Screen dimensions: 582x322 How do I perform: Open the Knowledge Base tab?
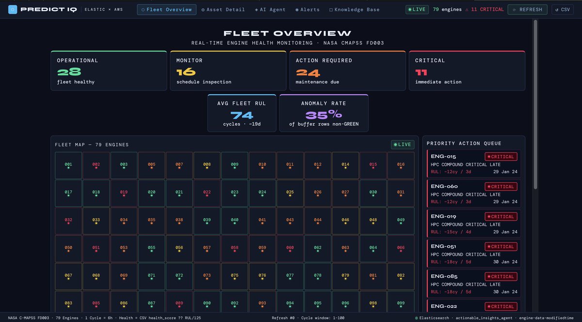point(355,9)
